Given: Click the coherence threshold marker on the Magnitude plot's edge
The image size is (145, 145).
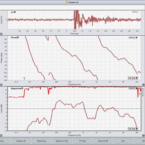Looking at the screenshot, I should coord(140,94).
